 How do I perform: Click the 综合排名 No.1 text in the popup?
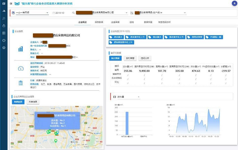(x=58, y=126)
